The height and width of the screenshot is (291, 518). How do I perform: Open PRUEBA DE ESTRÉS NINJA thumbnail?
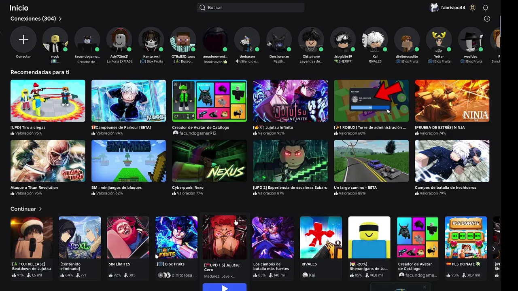pyautogui.click(x=452, y=101)
